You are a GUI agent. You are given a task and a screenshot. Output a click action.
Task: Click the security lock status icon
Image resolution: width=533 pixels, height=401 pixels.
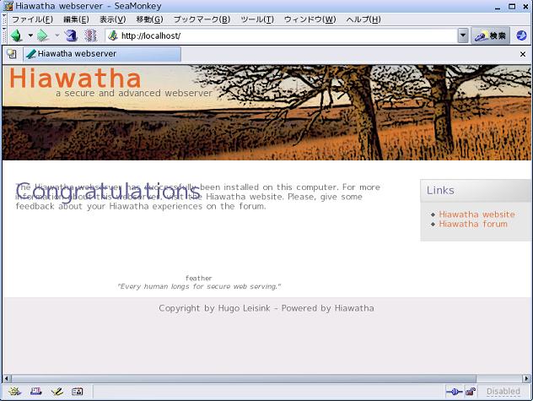coord(471,392)
